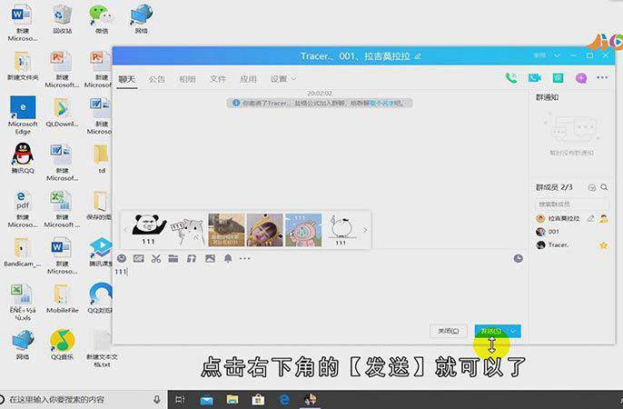The image size is (623, 409).
Task: Open the 文件 tab
Action: [x=218, y=79]
